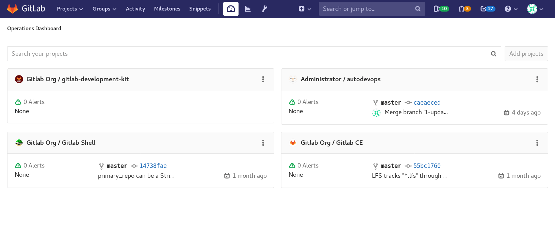Open the Merge Requests counter showing 3

464,9
